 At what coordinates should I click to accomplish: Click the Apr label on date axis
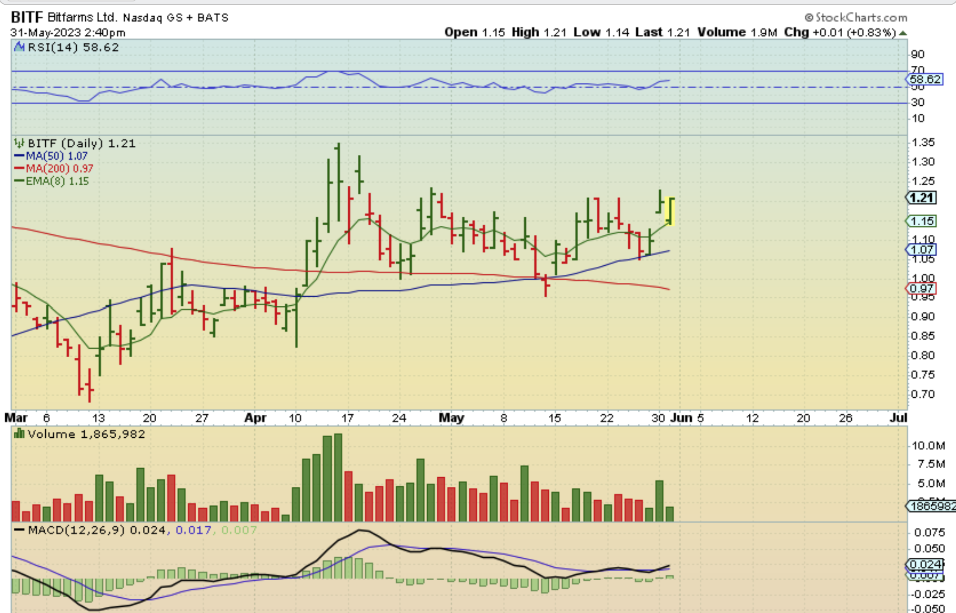coord(255,418)
